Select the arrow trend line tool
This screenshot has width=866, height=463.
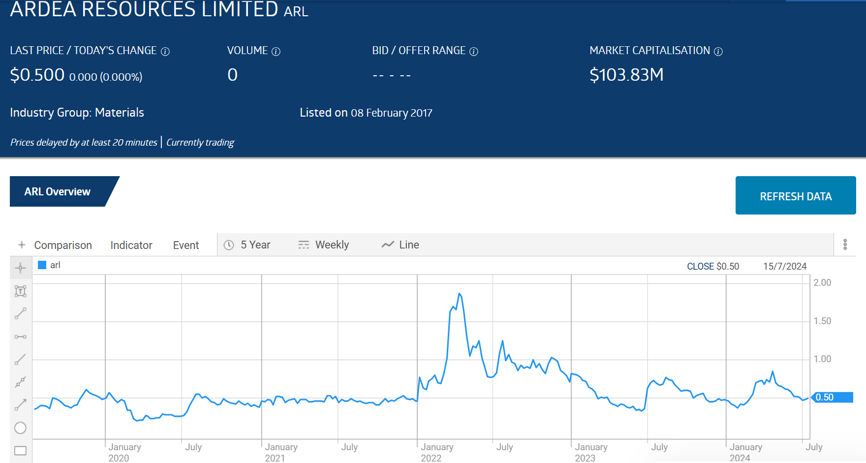click(x=20, y=405)
